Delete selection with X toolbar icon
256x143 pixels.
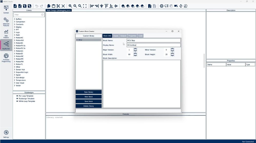click(x=63, y=6)
